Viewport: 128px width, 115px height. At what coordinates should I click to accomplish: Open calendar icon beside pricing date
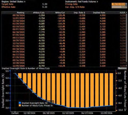click(126, 4)
